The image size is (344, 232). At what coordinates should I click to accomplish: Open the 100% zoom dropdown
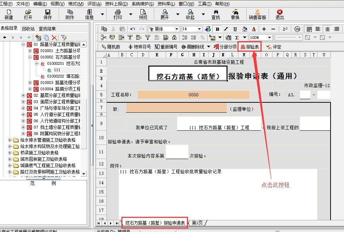click(x=269, y=38)
